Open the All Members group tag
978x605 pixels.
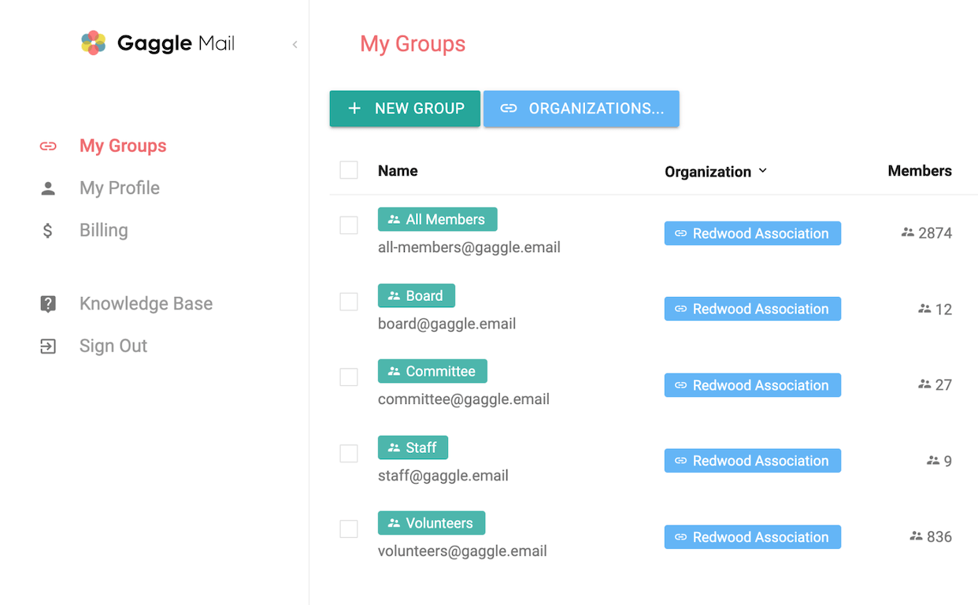[438, 220]
